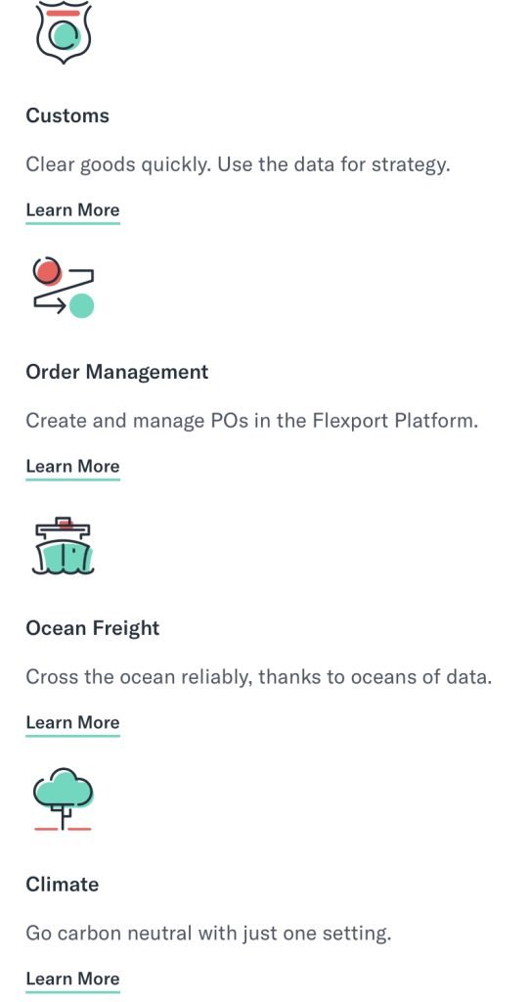This screenshot has height=1002, width=530.
Task: Click the 'Clear goods quickly' description text
Action: 239,164
